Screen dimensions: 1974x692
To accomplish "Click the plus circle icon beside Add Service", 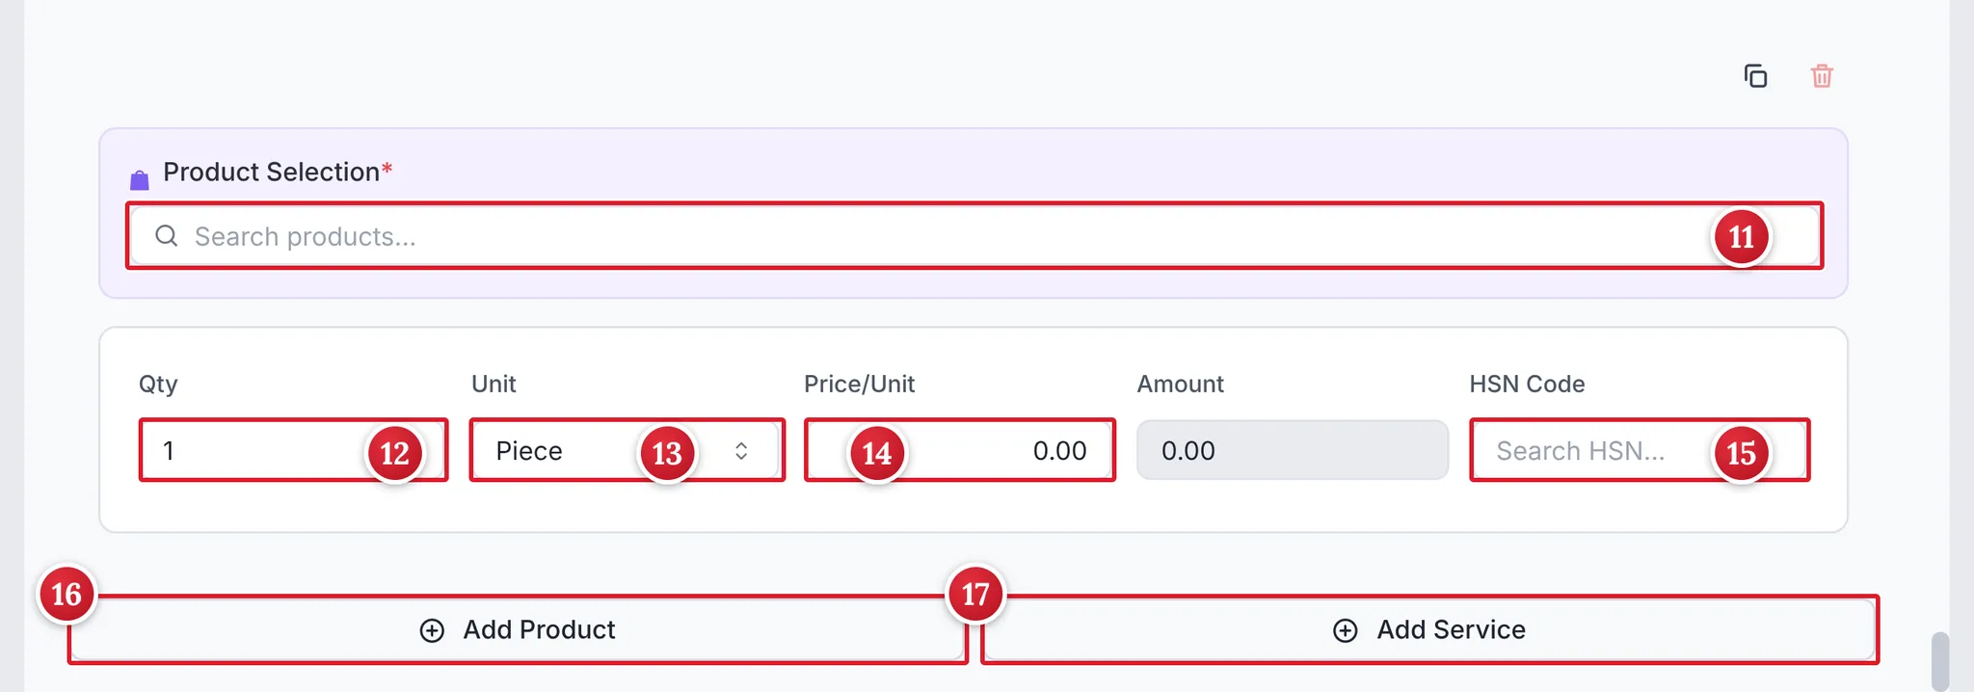I will click(1345, 630).
